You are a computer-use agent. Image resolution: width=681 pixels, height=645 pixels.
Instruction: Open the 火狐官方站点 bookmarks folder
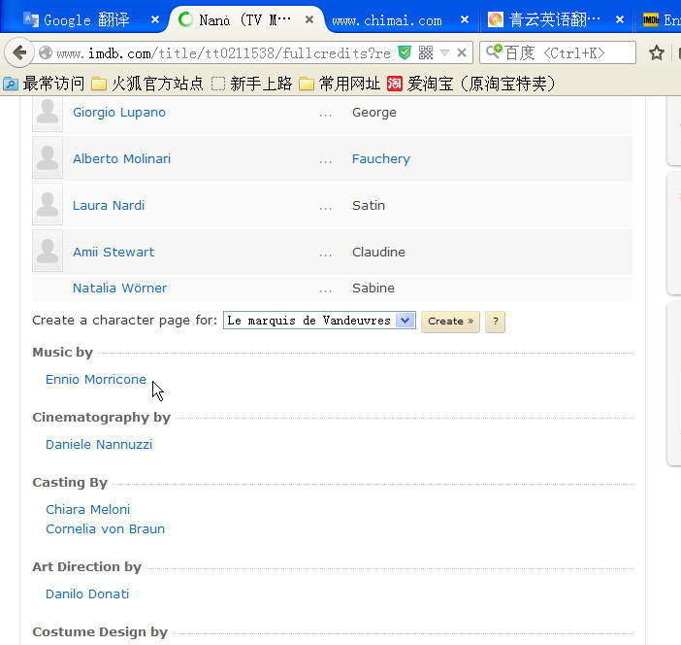147,84
